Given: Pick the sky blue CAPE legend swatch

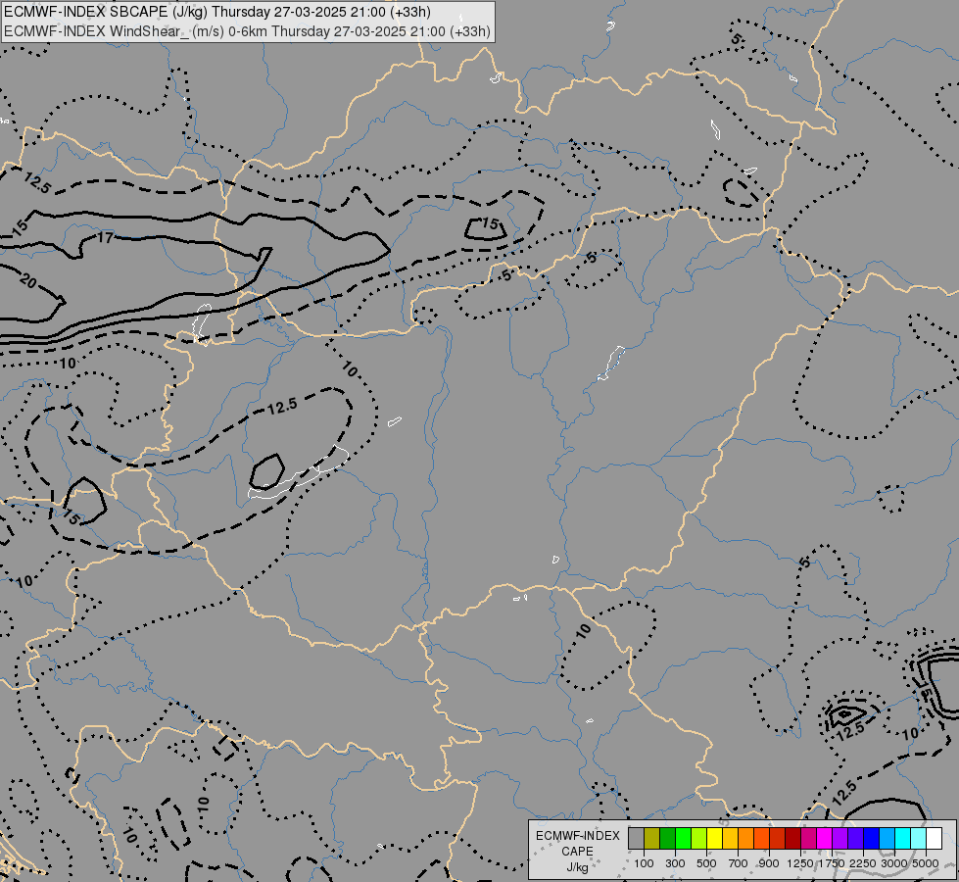Looking at the screenshot, I should (887, 838).
